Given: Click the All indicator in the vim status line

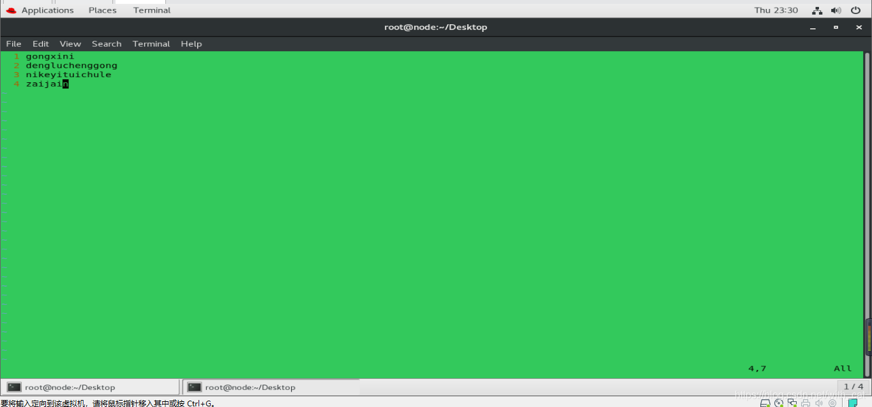Looking at the screenshot, I should click(x=843, y=369).
